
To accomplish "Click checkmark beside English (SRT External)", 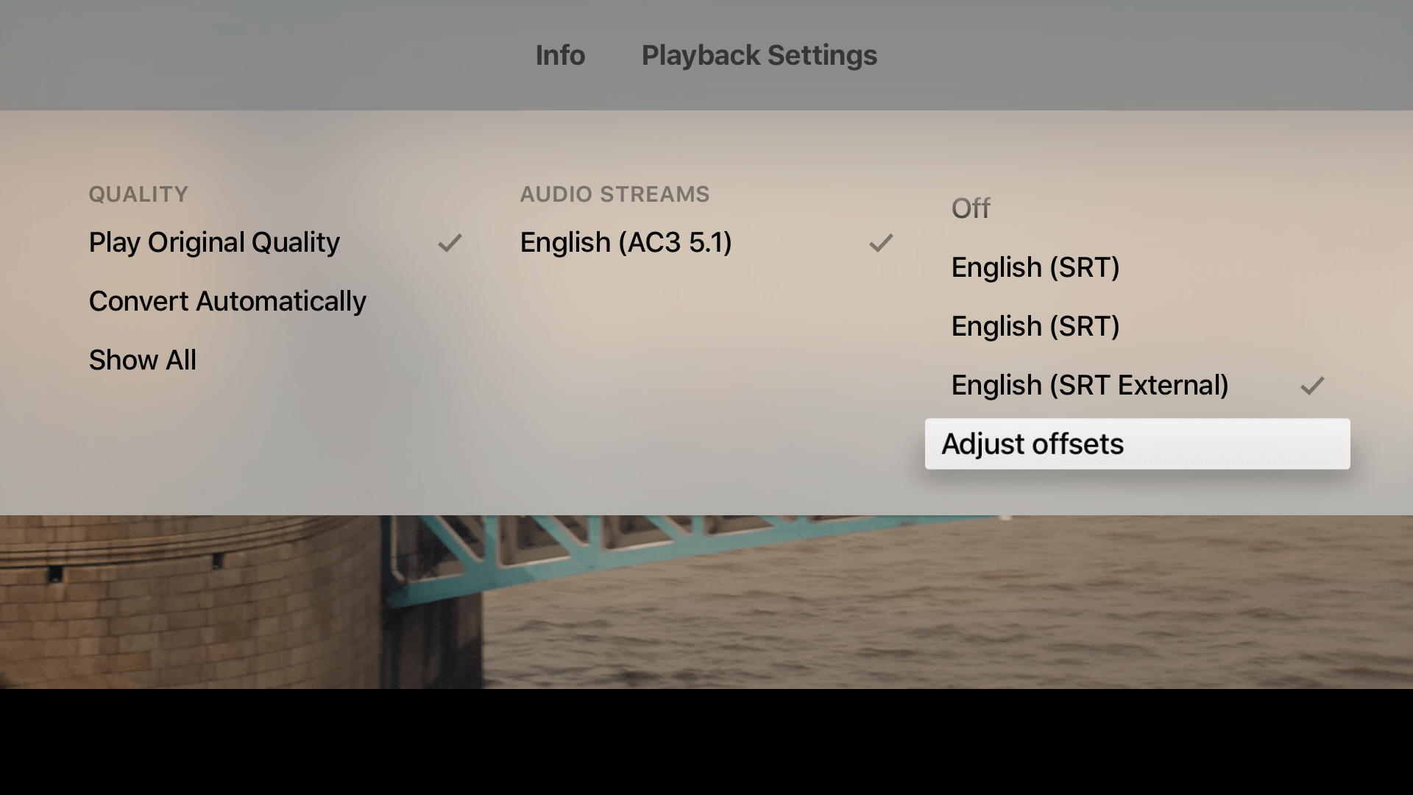I will [1312, 386].
